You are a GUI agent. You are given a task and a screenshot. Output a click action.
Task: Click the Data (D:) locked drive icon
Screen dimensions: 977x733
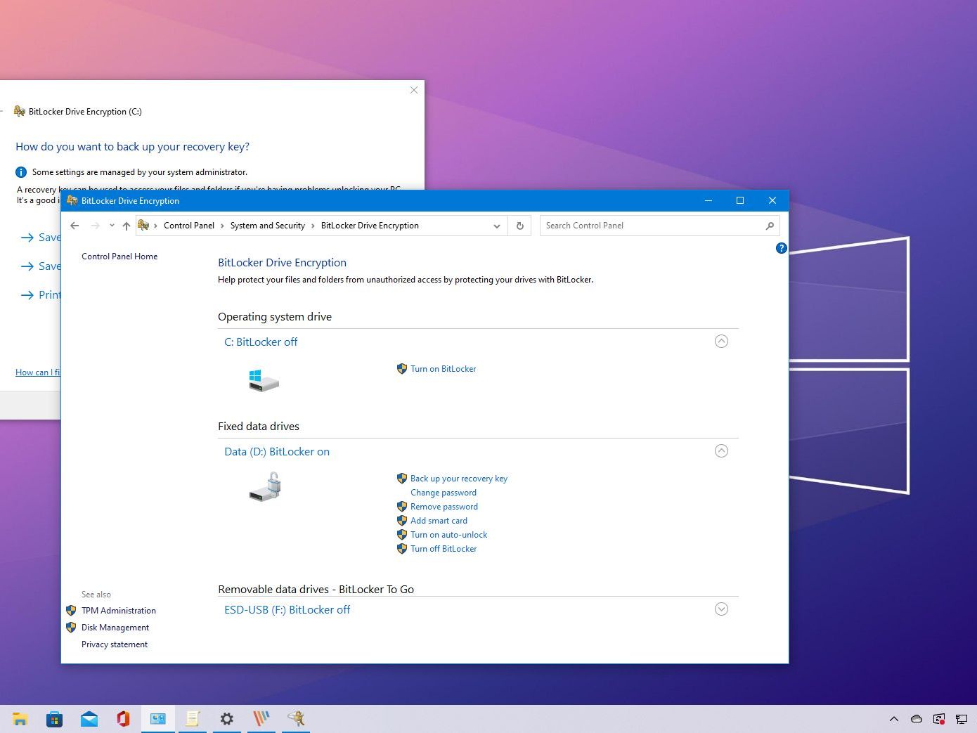click(265, 487)
